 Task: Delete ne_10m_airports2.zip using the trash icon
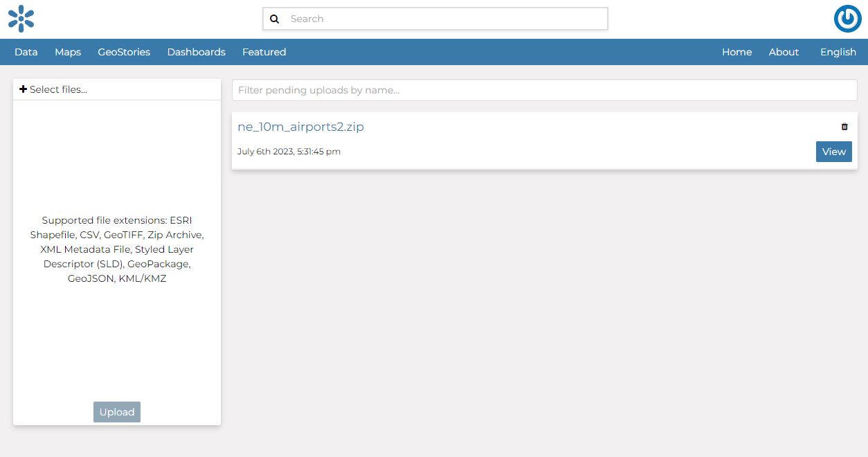coord(844,127)
